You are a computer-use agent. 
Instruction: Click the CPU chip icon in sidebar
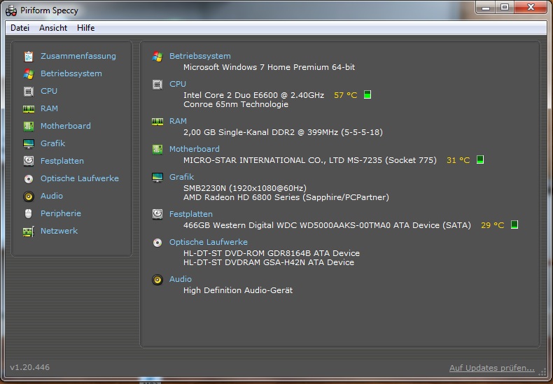29,91
